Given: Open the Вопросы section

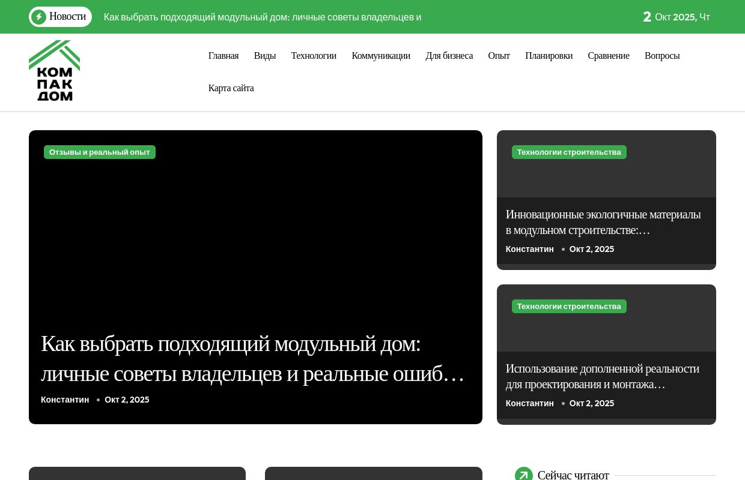Looking at the screenshot, I should point(662,56).
